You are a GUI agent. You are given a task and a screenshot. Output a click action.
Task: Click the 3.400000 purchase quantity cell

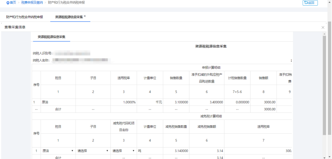click(207, 102)
